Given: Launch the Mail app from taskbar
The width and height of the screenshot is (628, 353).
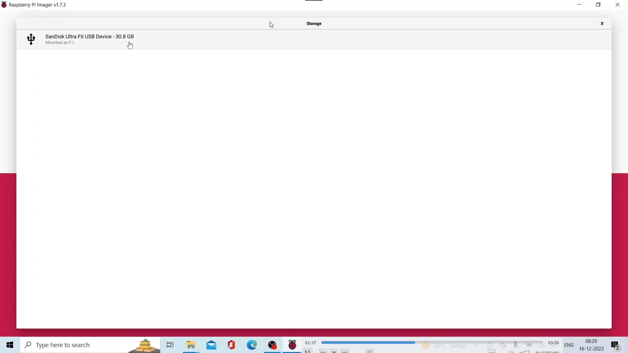Looking at the screenshot, I should [211, 345].
